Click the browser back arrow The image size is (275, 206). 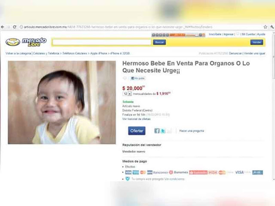3,27
